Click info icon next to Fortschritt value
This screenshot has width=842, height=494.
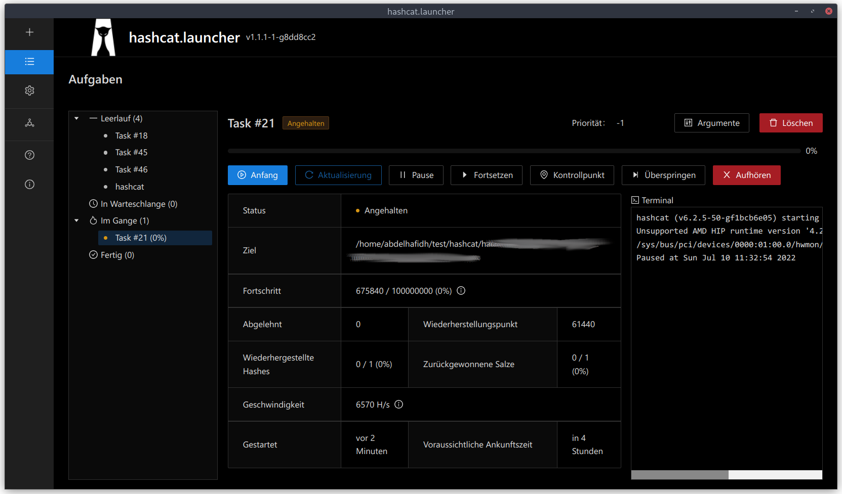pos(461,291)
